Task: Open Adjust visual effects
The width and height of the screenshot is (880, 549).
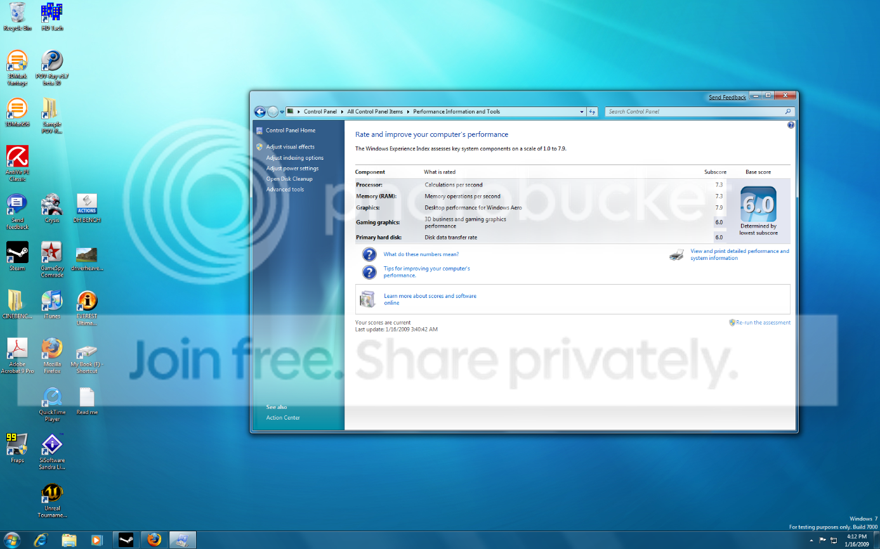Action: pos(290,147)
